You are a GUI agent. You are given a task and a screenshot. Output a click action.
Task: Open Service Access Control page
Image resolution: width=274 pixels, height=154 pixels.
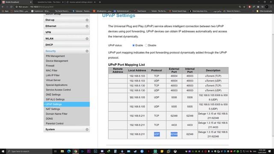pyautogui.click(x=58, y=90)
